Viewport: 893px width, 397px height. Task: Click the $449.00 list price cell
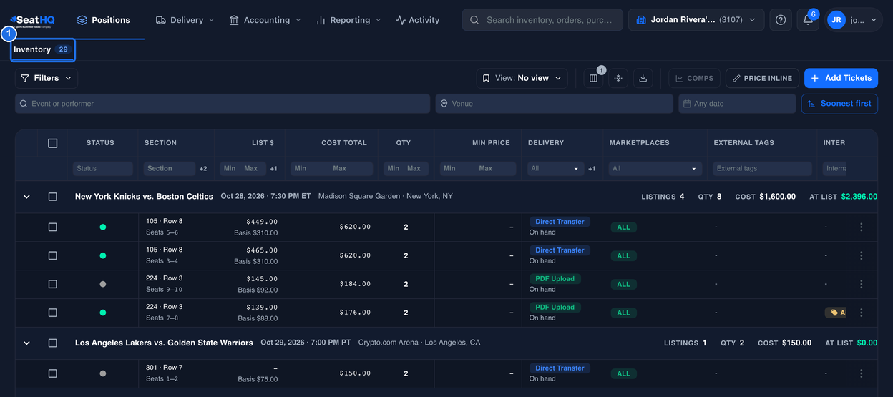(262, 222)
